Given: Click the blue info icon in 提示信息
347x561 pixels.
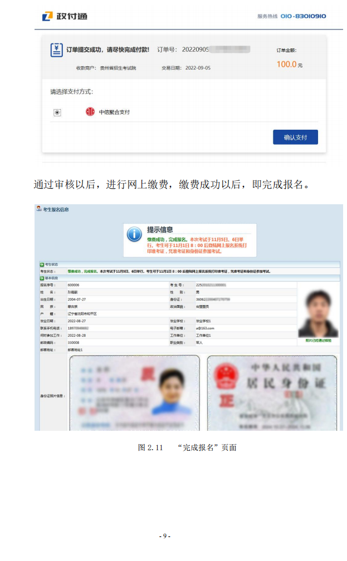Looking at the screenshot, I should point(134,234).
